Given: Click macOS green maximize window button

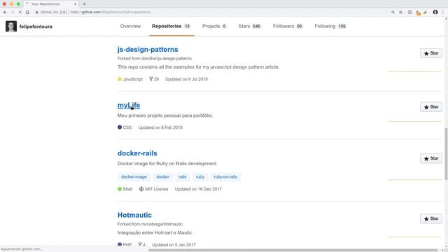Looking at the screenshot, I should [x=18, y=4].
